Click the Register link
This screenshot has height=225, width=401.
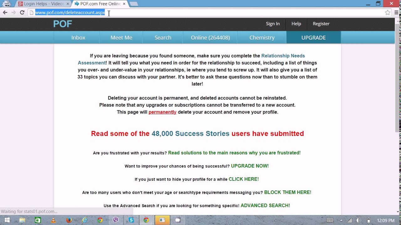coord(321,24)
